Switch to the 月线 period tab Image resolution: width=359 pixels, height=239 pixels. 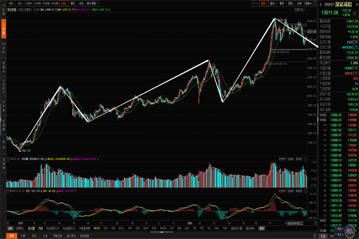81,3
